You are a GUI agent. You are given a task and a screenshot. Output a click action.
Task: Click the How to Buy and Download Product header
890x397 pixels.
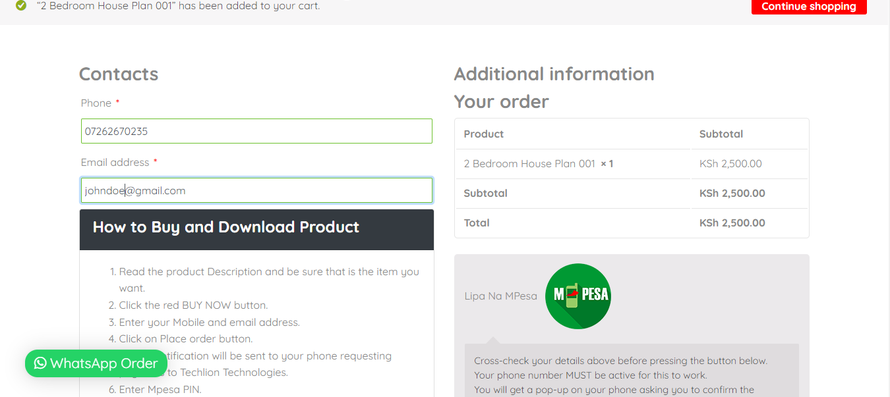click(256, 229)
